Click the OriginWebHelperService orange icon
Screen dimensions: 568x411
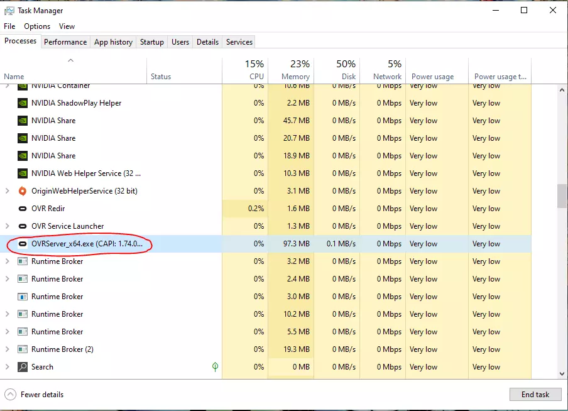click(x=23, y=191)
